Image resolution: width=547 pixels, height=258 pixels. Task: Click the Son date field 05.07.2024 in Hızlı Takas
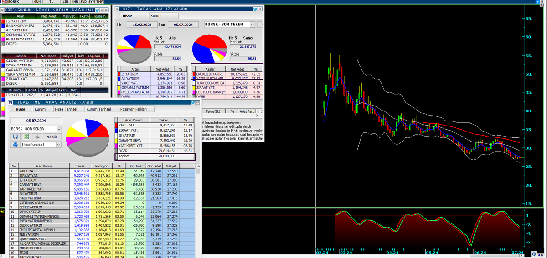tap(183, 25)
